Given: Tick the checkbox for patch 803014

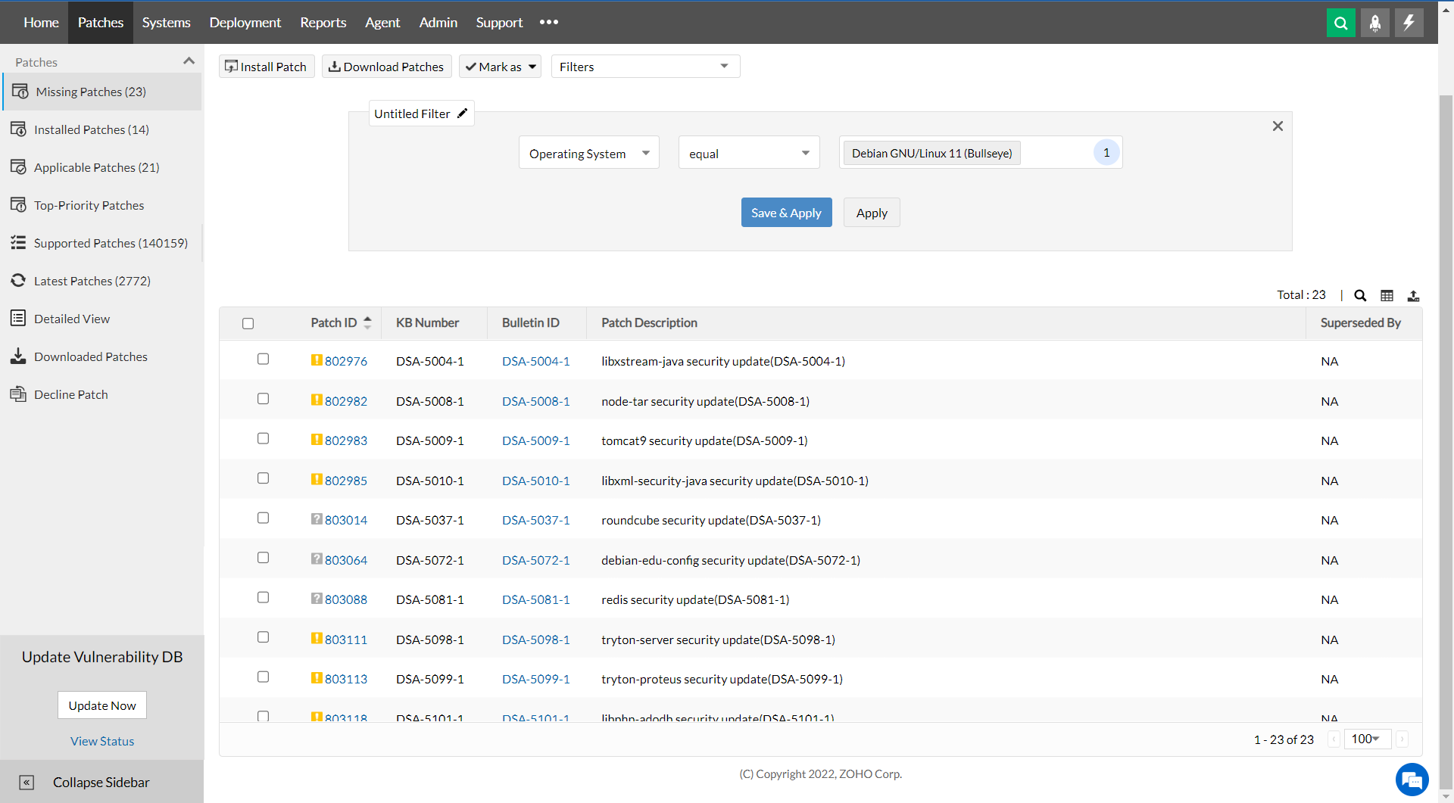Looking at the screenshot, I should (x=263, y=518).
